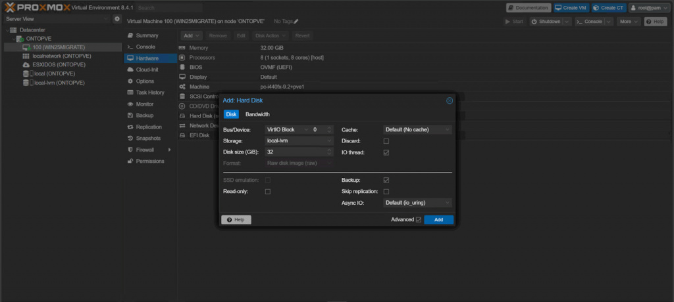Open the Cache dropdown

click(x=417, y=129)
